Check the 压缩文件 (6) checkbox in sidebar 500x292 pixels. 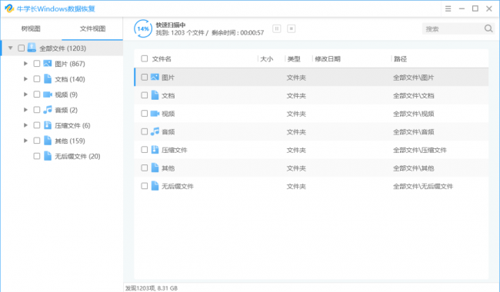[x=37, y=125]
